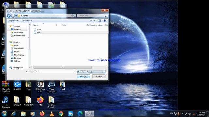Expand the address bar history dropdown
Viewport: 209px width, 117px height.
[x=71, y=16]
